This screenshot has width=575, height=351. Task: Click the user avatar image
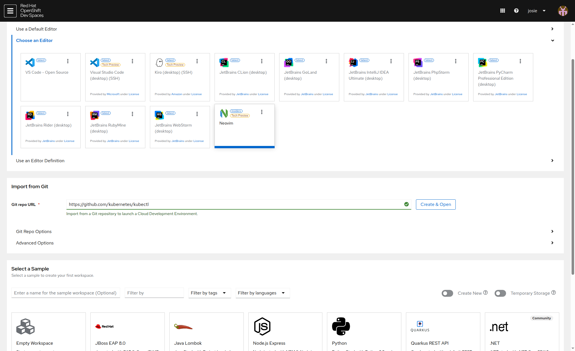563,11
